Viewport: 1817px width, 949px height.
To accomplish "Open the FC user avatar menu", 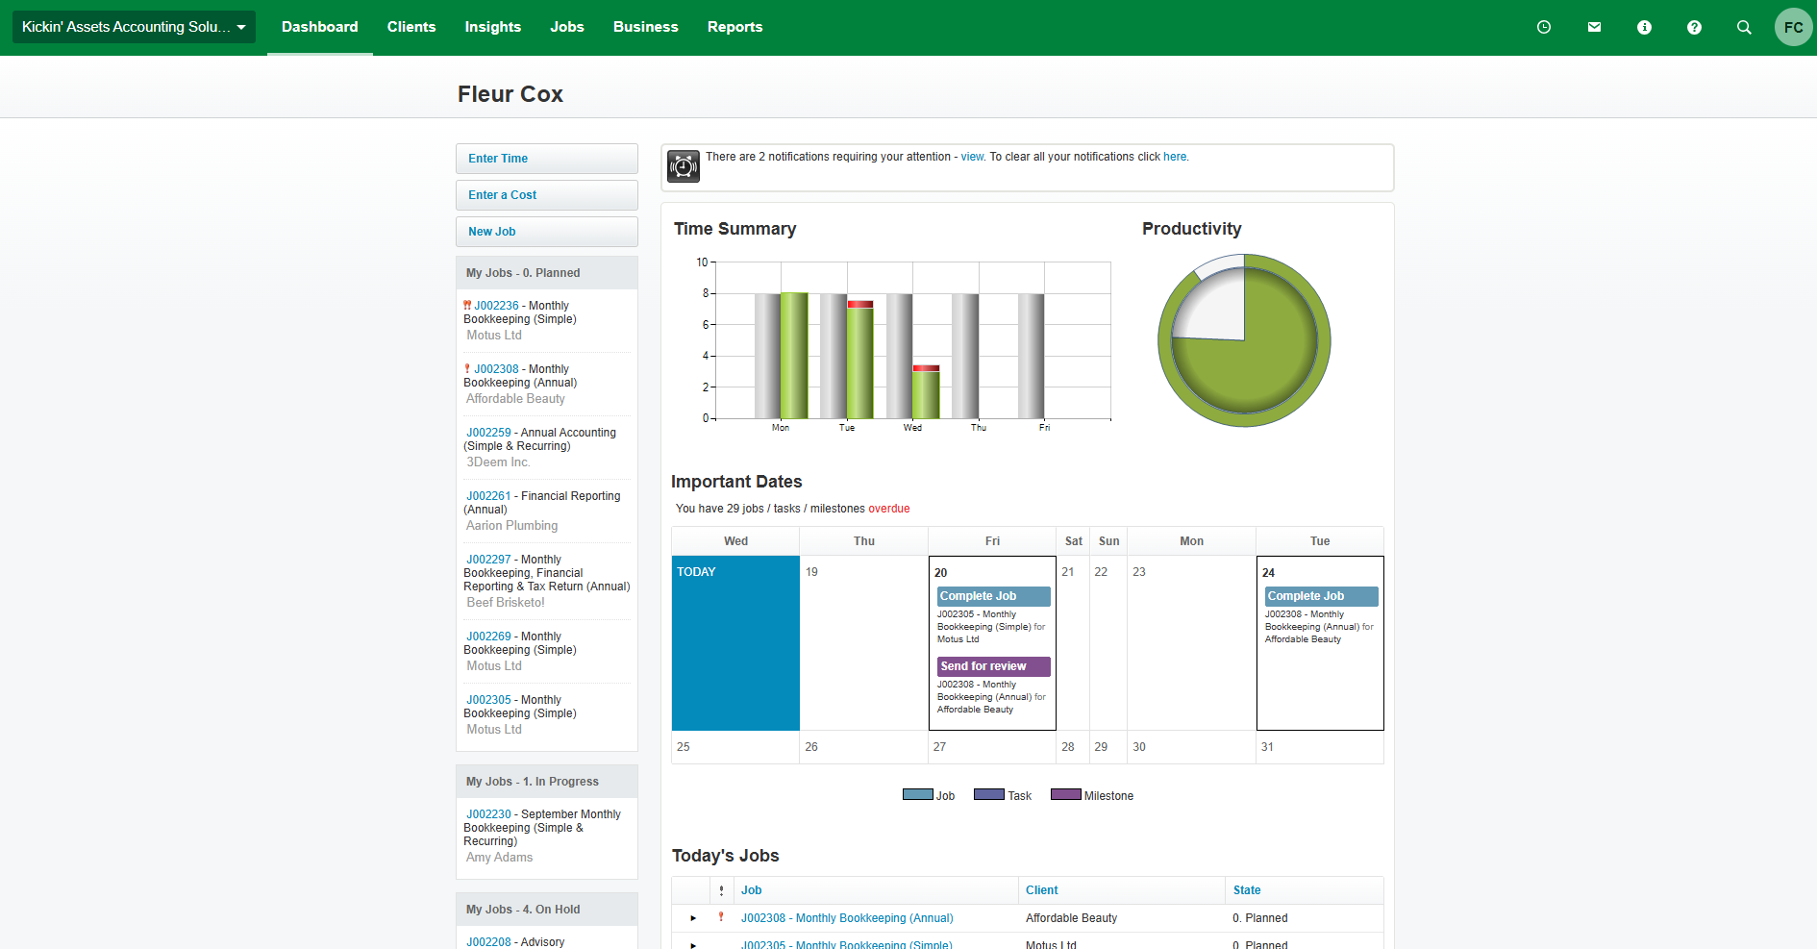I will (x=1793, y=27).
